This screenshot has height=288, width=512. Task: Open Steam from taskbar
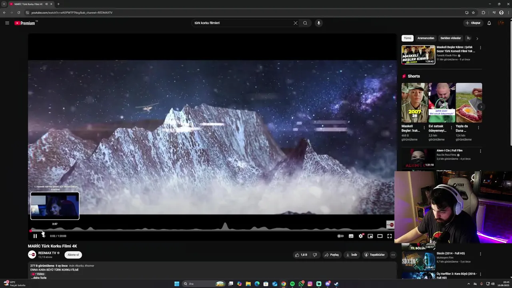point(336,284)
